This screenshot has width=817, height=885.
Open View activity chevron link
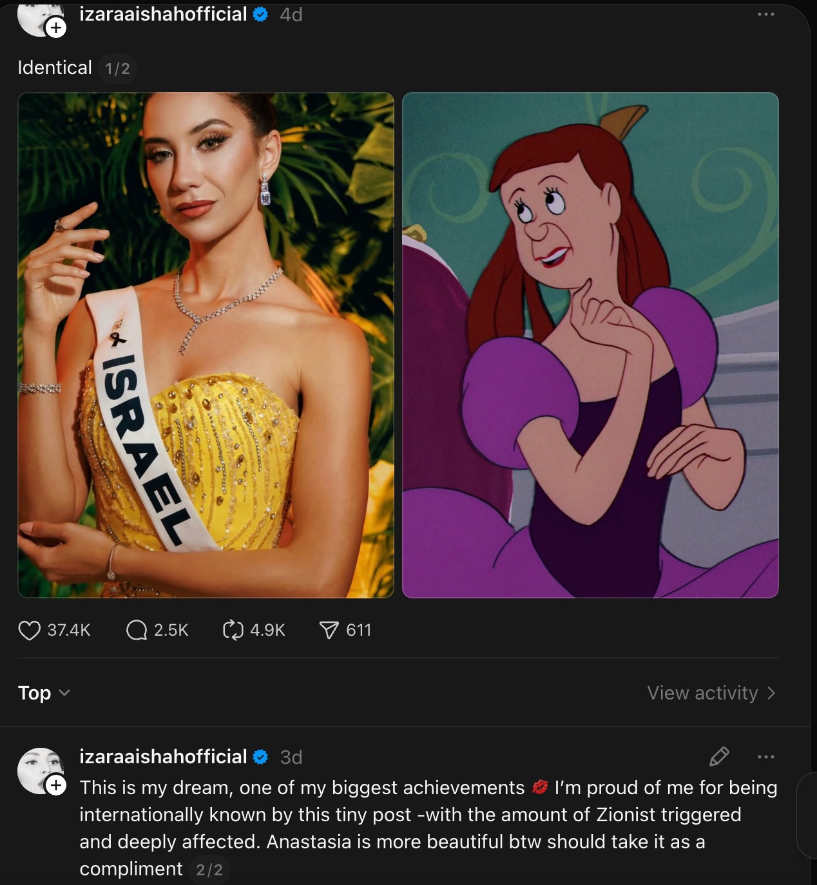[711, 693]
